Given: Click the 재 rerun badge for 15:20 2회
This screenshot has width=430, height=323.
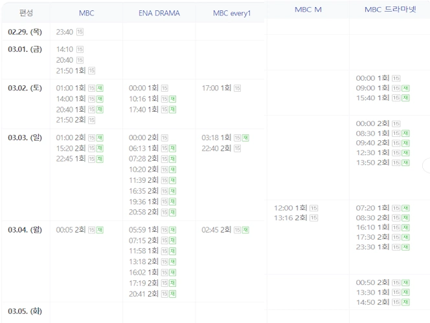Looking at the screenshot, I should 100,148.
